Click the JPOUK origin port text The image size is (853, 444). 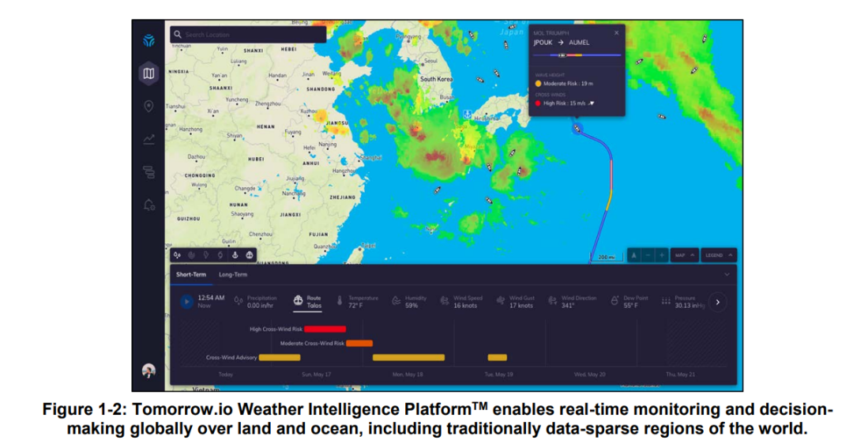pos(543,43)
